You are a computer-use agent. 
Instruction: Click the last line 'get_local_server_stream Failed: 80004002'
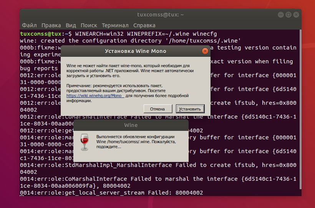point(111,193)
